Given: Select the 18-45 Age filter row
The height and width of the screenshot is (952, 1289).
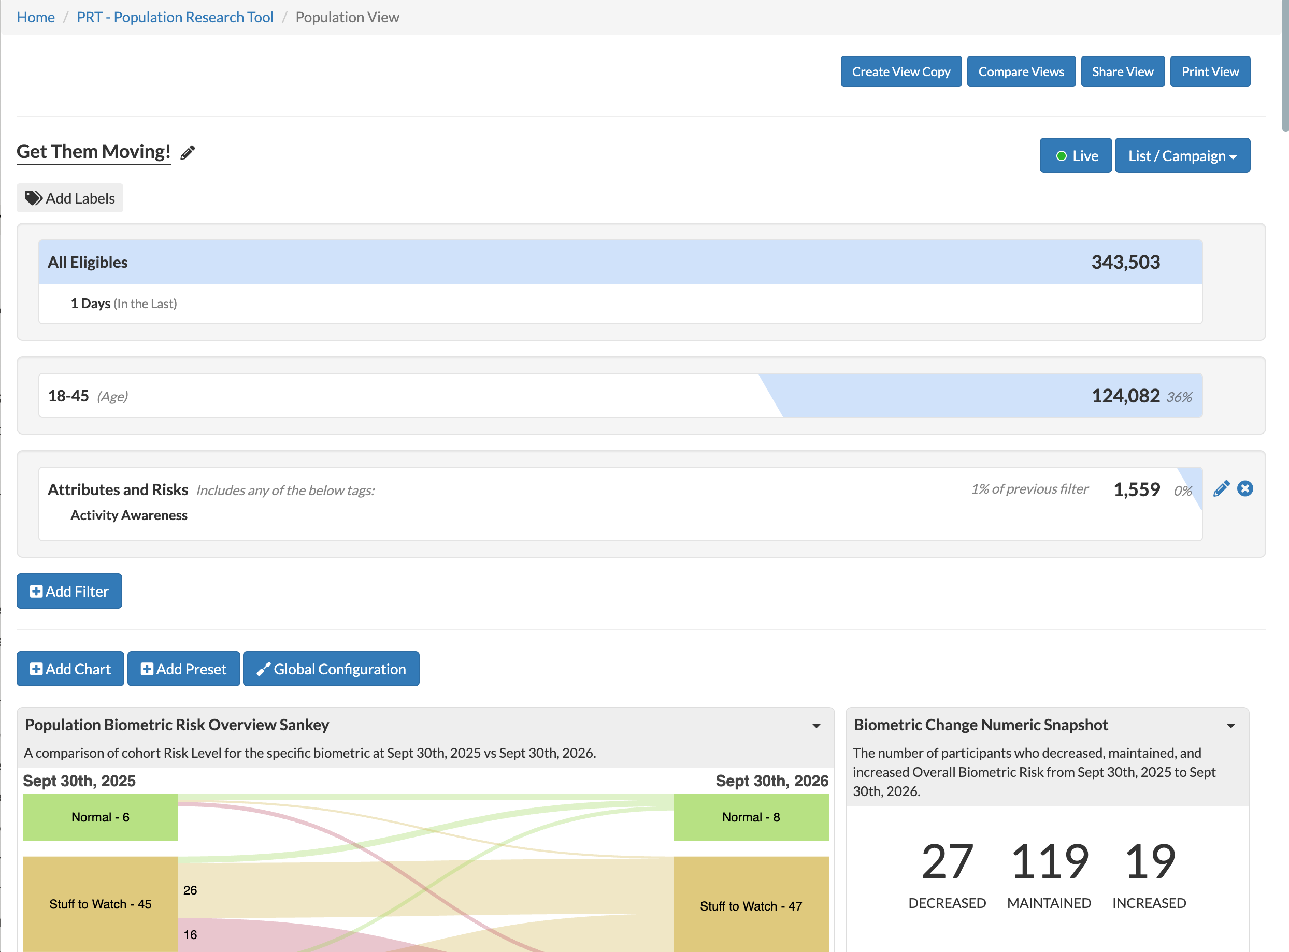Looking at the screenshot, I should 620,396.
